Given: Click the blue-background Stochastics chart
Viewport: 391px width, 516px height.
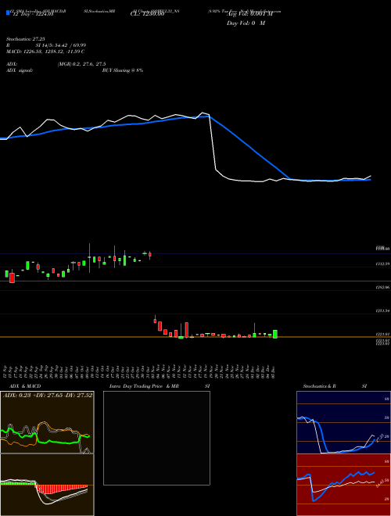Looking at the screenshot, I should click(x=343, y=422).
